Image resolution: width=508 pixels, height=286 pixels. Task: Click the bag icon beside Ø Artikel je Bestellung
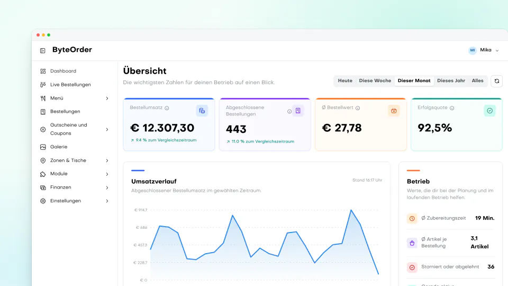[412, 243]
